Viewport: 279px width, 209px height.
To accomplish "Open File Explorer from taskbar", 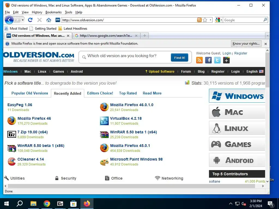I will (x=33, y=204).
